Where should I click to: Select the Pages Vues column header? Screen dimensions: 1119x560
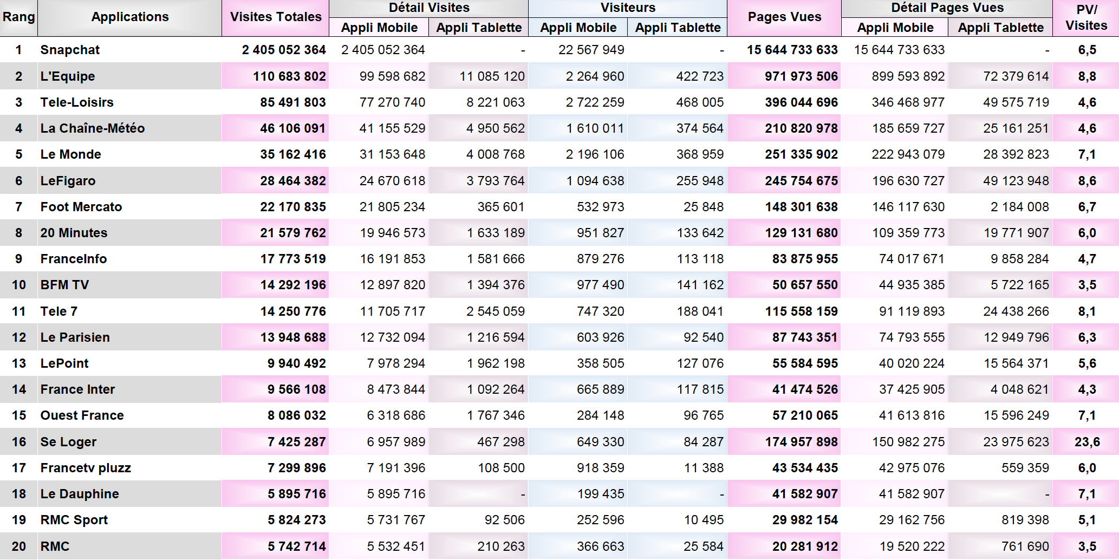tap(784, 17)
